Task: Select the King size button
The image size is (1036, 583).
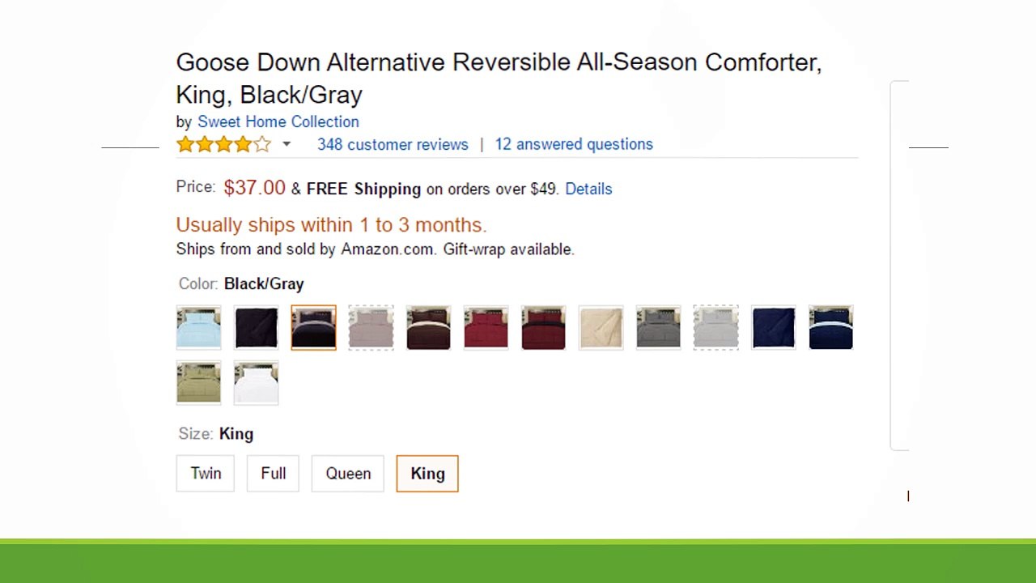Action: (x=427, y=474)
